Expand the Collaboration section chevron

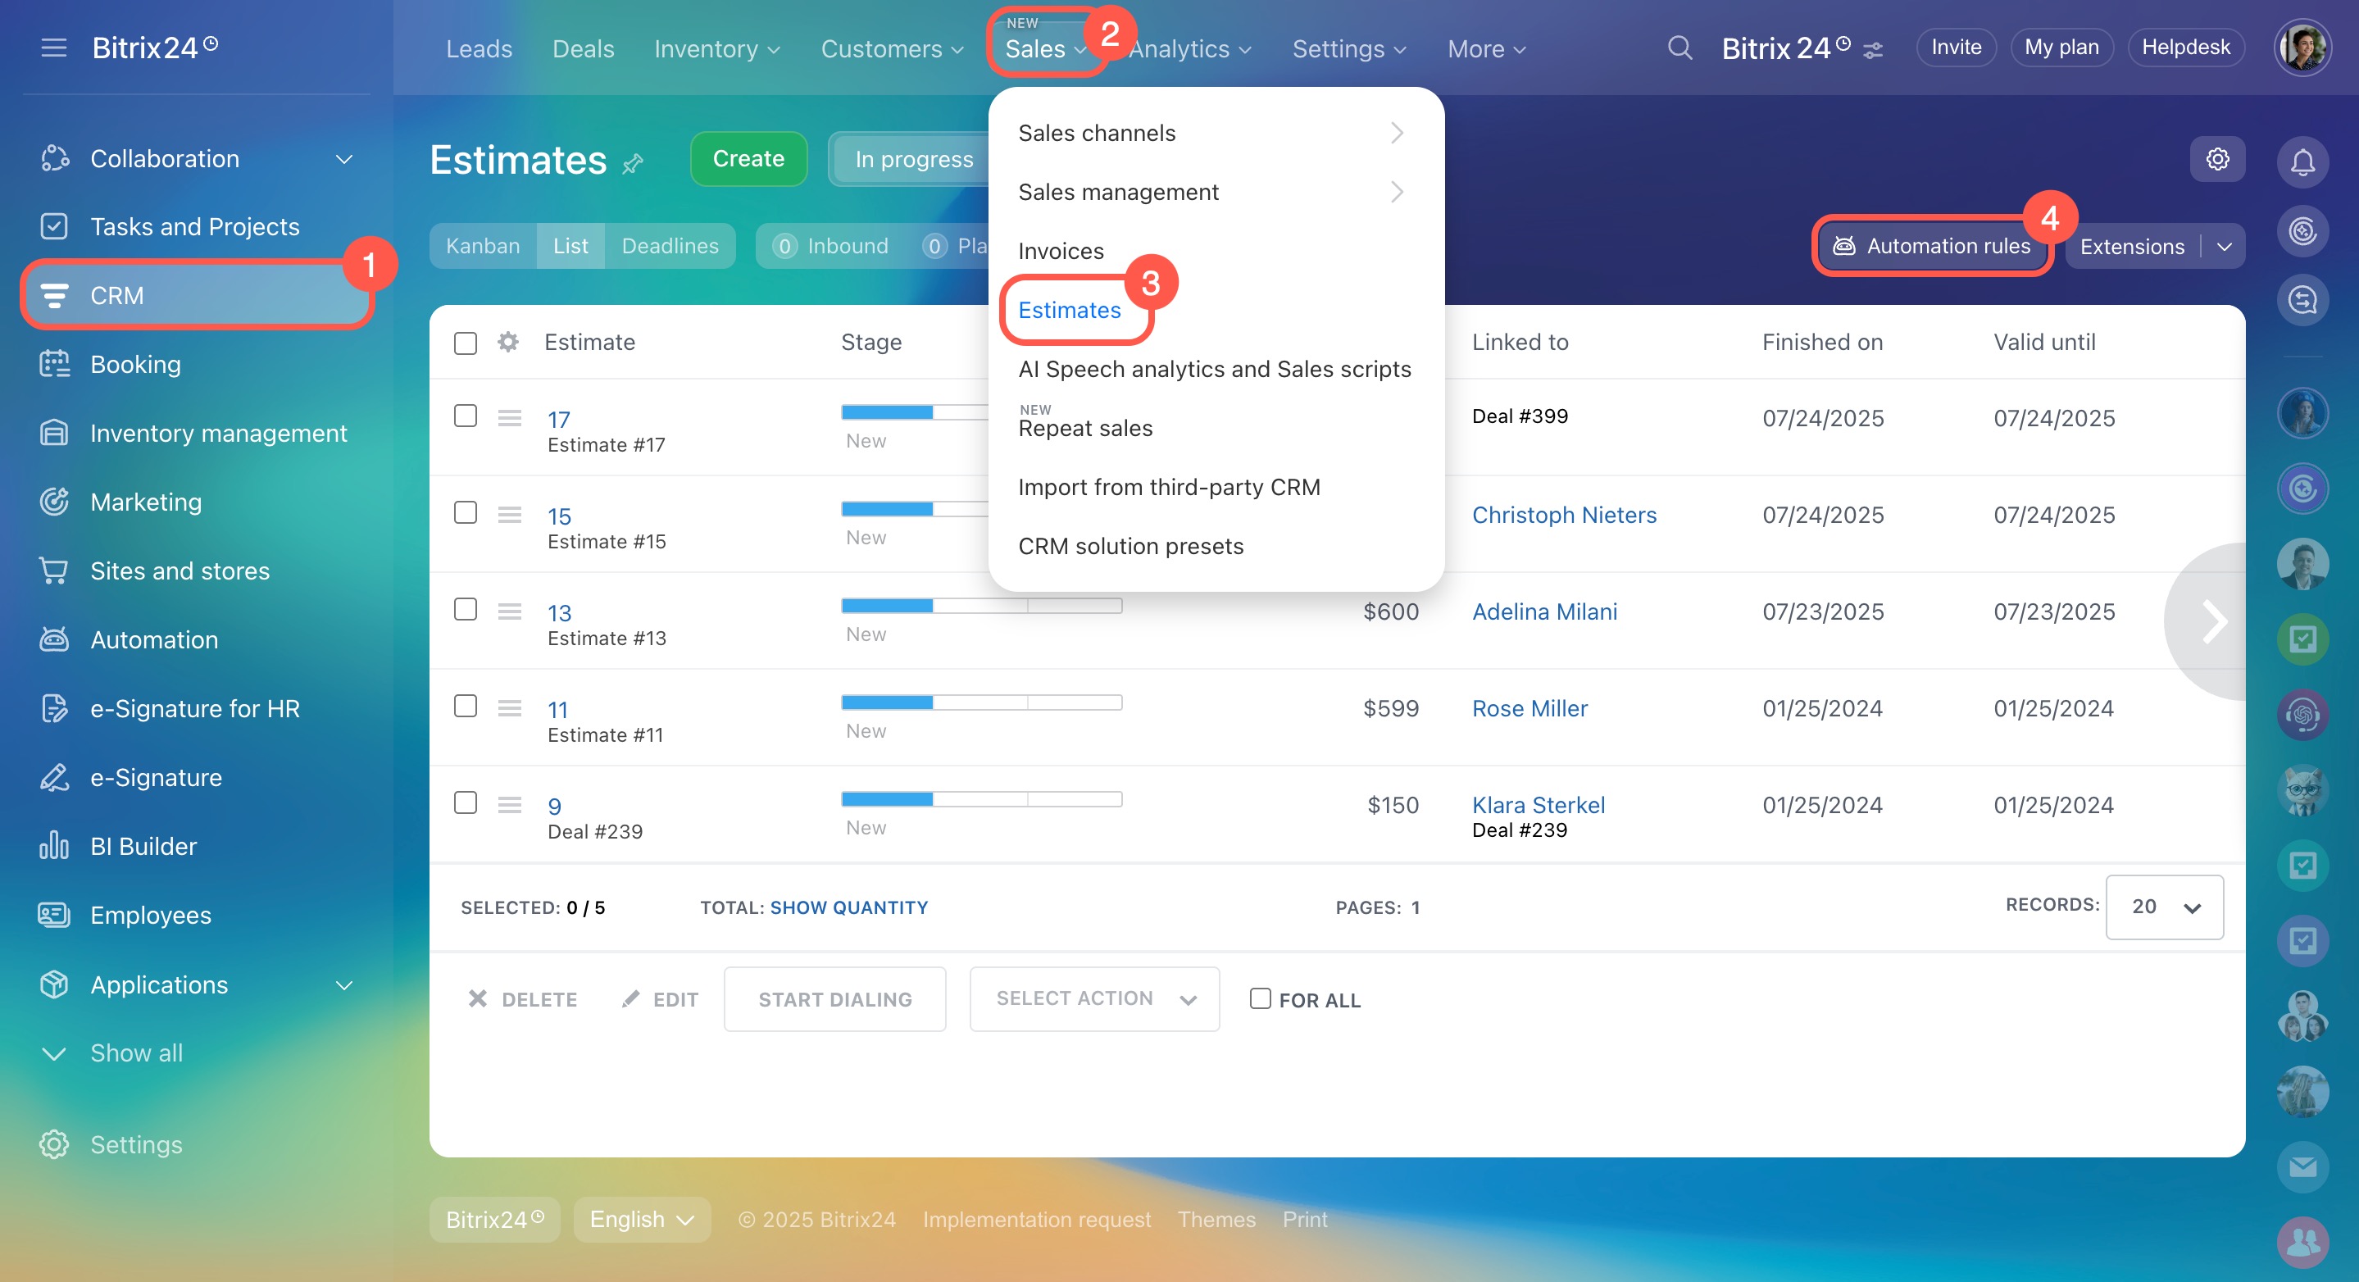(x=344, y=159)
